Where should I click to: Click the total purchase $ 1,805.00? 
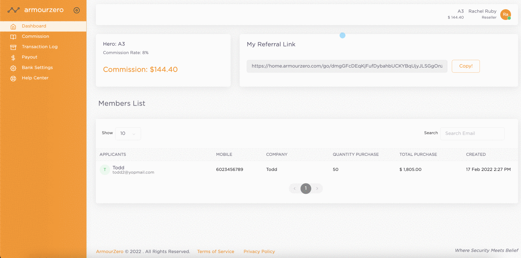(x=410, y=169)
